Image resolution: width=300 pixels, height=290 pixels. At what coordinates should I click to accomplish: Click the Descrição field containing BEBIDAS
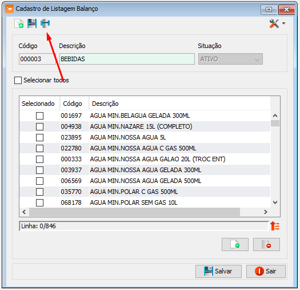click(x=127, y=59)
